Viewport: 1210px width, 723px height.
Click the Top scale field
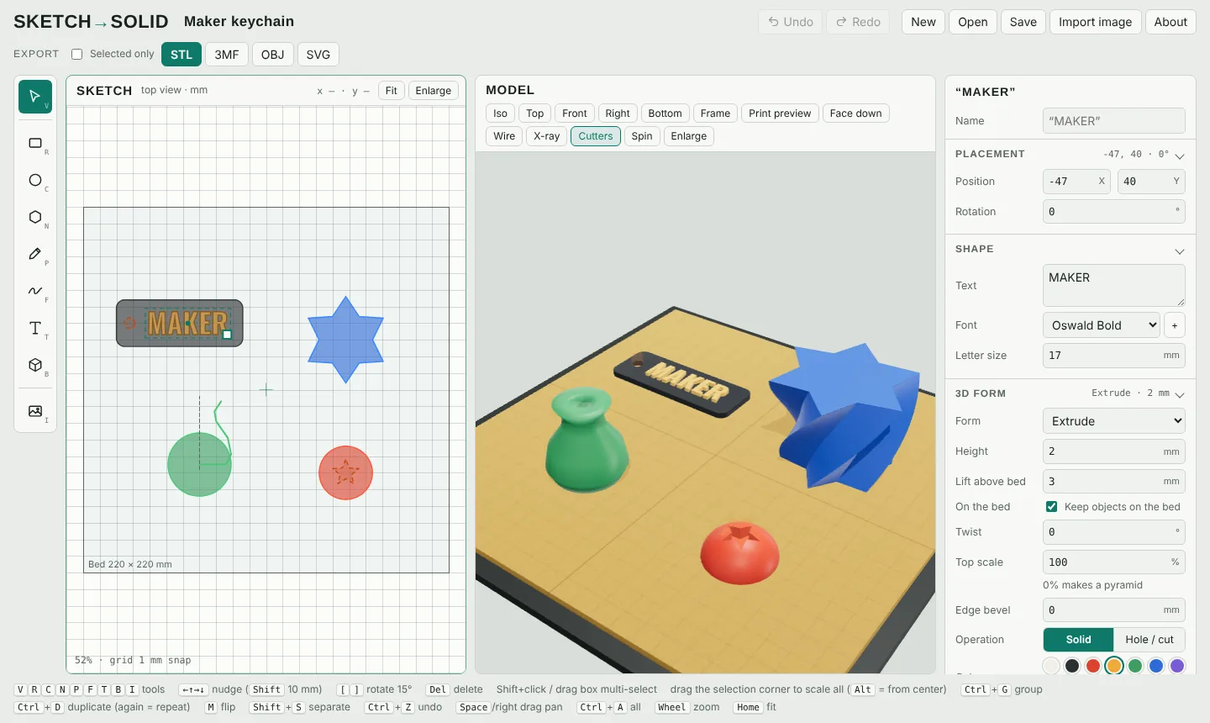coord(1114,562)
